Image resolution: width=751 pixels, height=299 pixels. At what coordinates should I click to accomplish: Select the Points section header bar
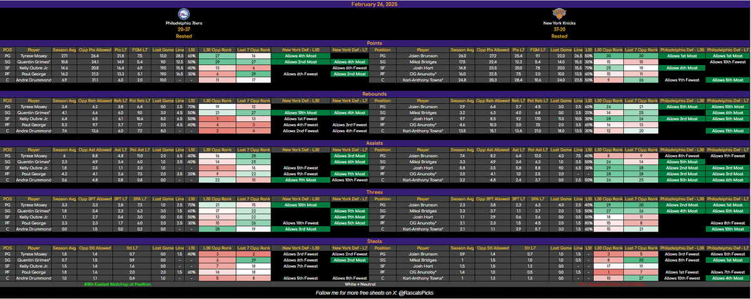tap(375, 43)
